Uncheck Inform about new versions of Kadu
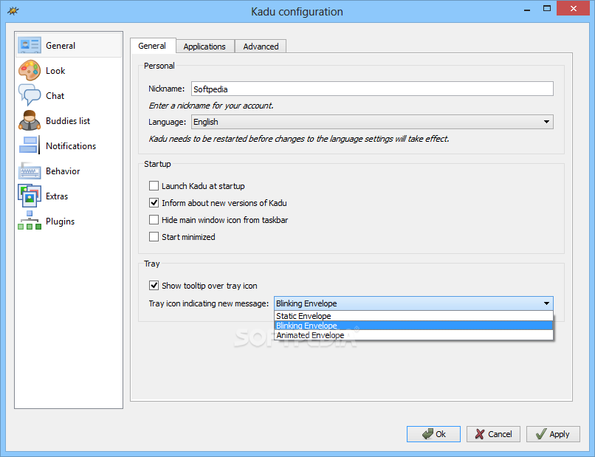 pos(154,203)
